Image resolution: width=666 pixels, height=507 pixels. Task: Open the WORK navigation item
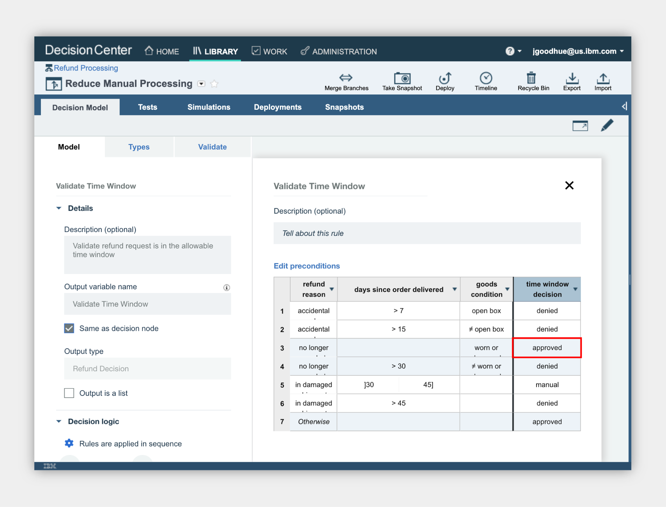(x=269, y=51)
